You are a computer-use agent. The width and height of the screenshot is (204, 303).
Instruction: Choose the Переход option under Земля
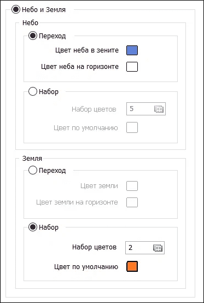(32, 171)
